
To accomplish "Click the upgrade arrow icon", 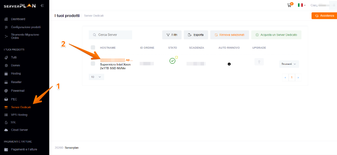I will [259, 62].
